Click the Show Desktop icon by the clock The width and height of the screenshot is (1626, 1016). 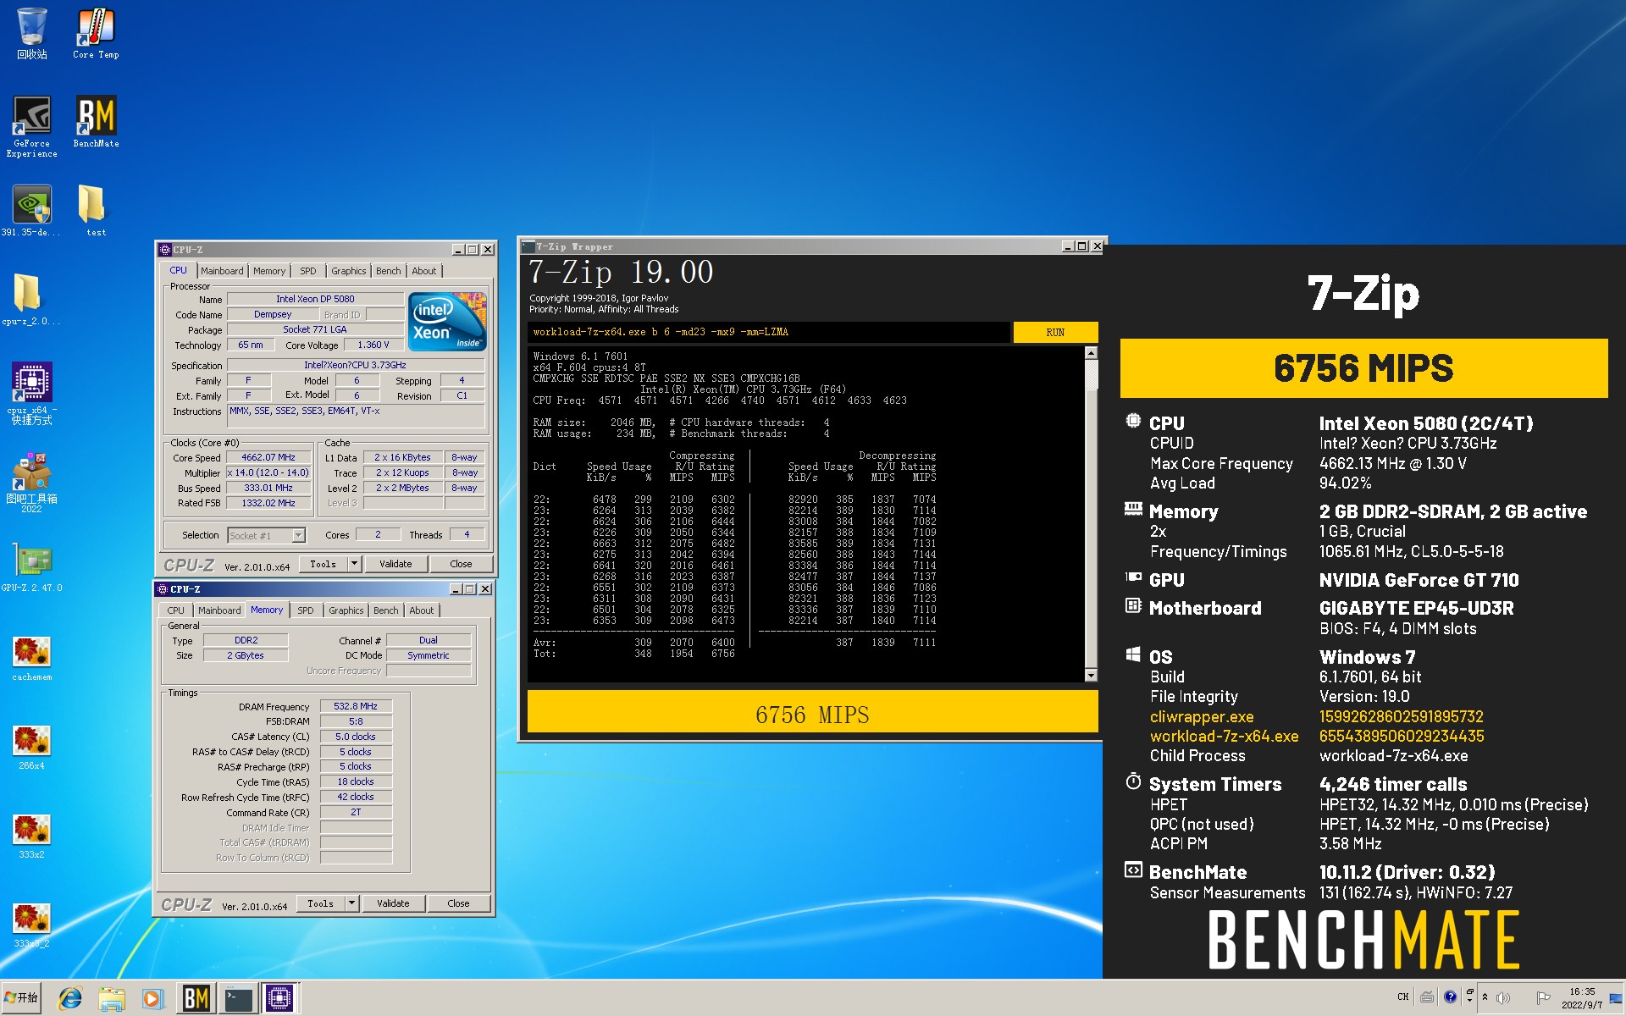click(1616, 997)
